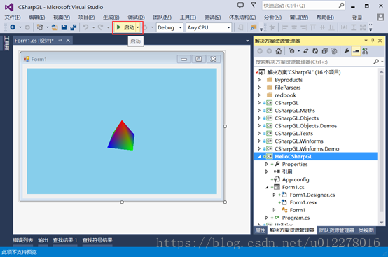The width and height of the screenshot is (388, 257).
Task: Select App.config in the solution tree
Action: (296, 179)
